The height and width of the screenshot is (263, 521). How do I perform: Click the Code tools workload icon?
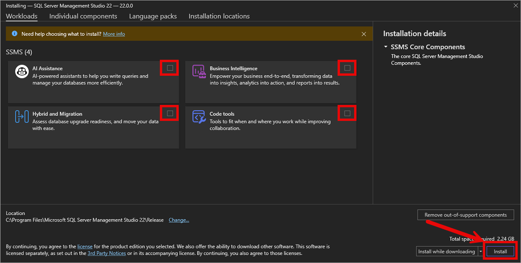(x=198, y=117)
